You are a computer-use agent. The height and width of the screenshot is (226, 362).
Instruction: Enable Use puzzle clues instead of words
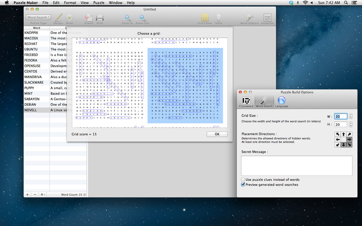pyautogui.click(x=243, y=179)
